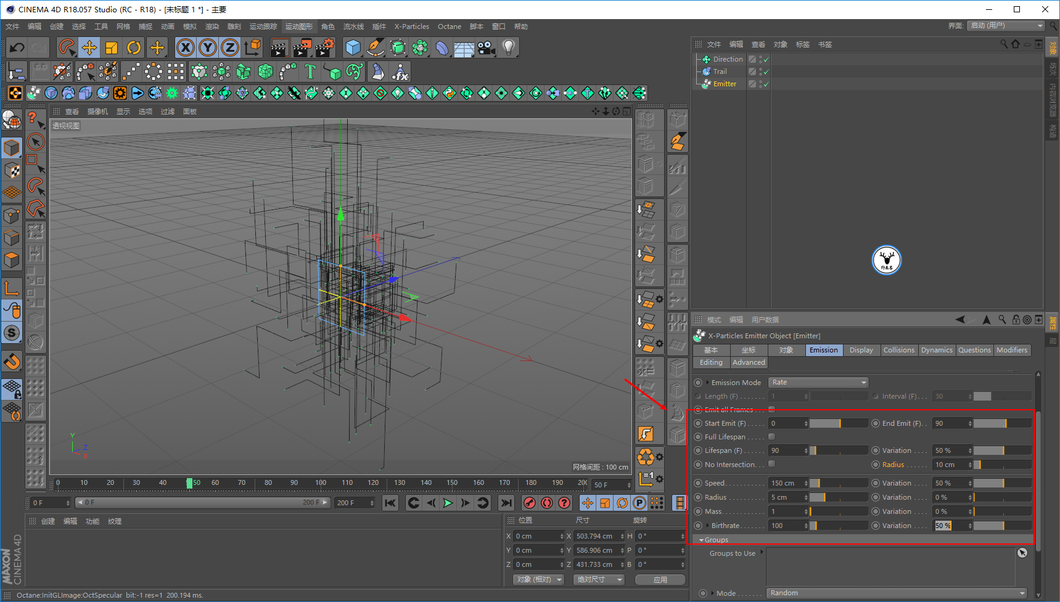
Task: Open the absolute size dropdown
Action: (x=599, y=580)
